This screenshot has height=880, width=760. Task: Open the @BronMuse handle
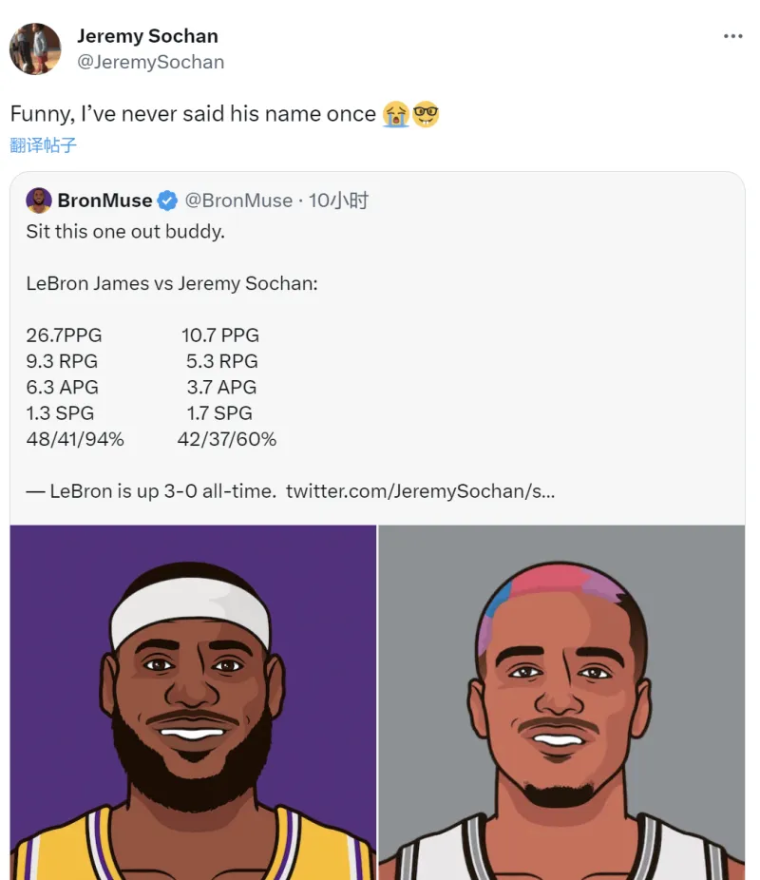pyautogui.click(x=238, y=201)
